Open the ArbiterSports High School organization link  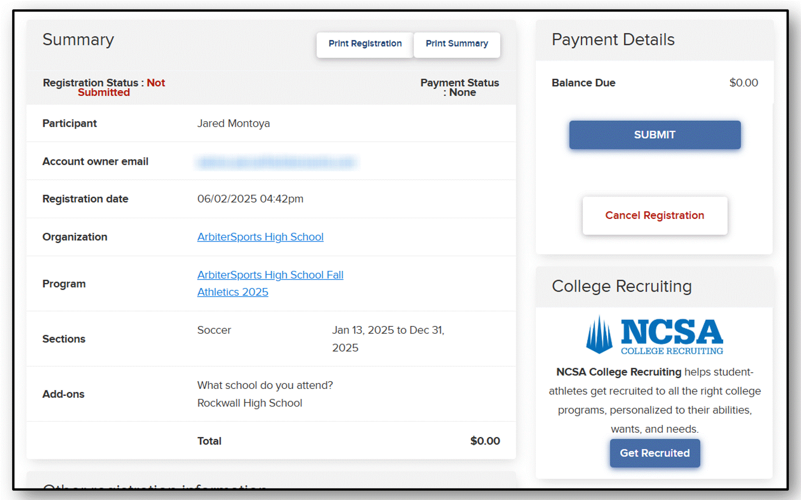click(x=261, y=237)
